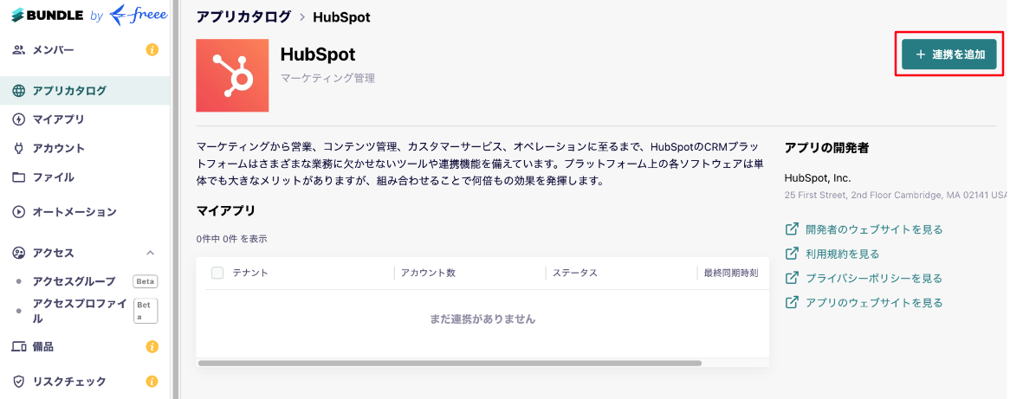Click the ステータス column header
This screenshot has height=399, width=1010.
point(575,273)
